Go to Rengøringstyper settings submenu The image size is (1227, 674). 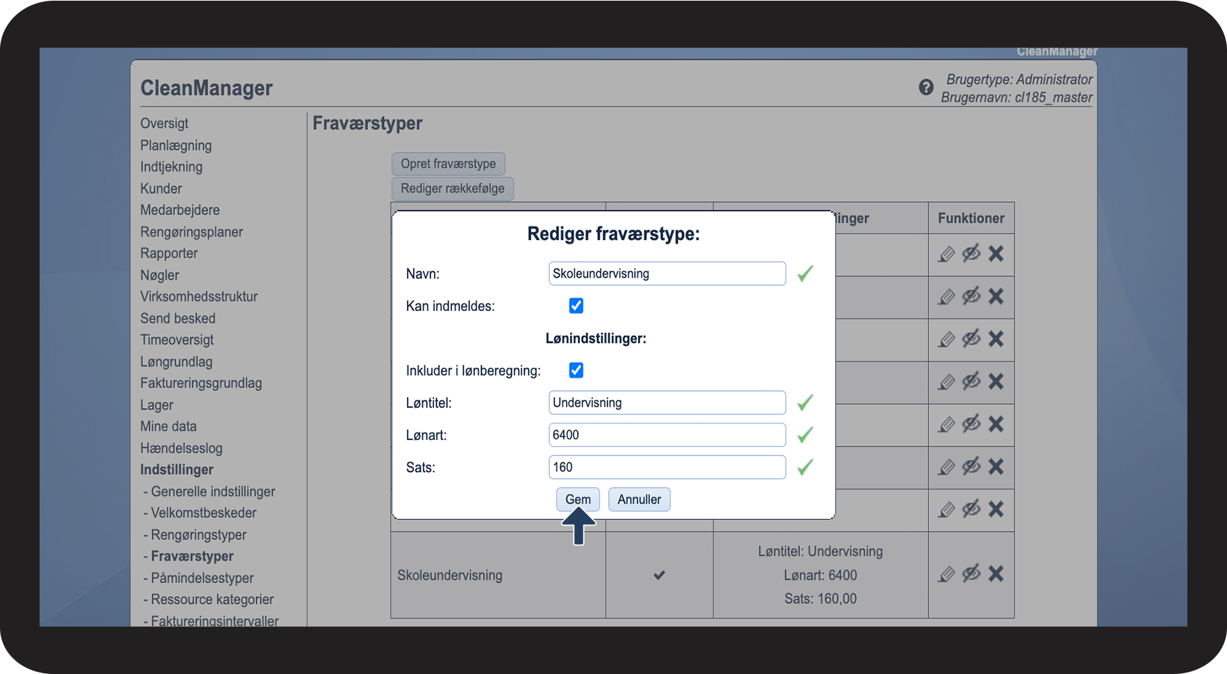tap(199, 535)
